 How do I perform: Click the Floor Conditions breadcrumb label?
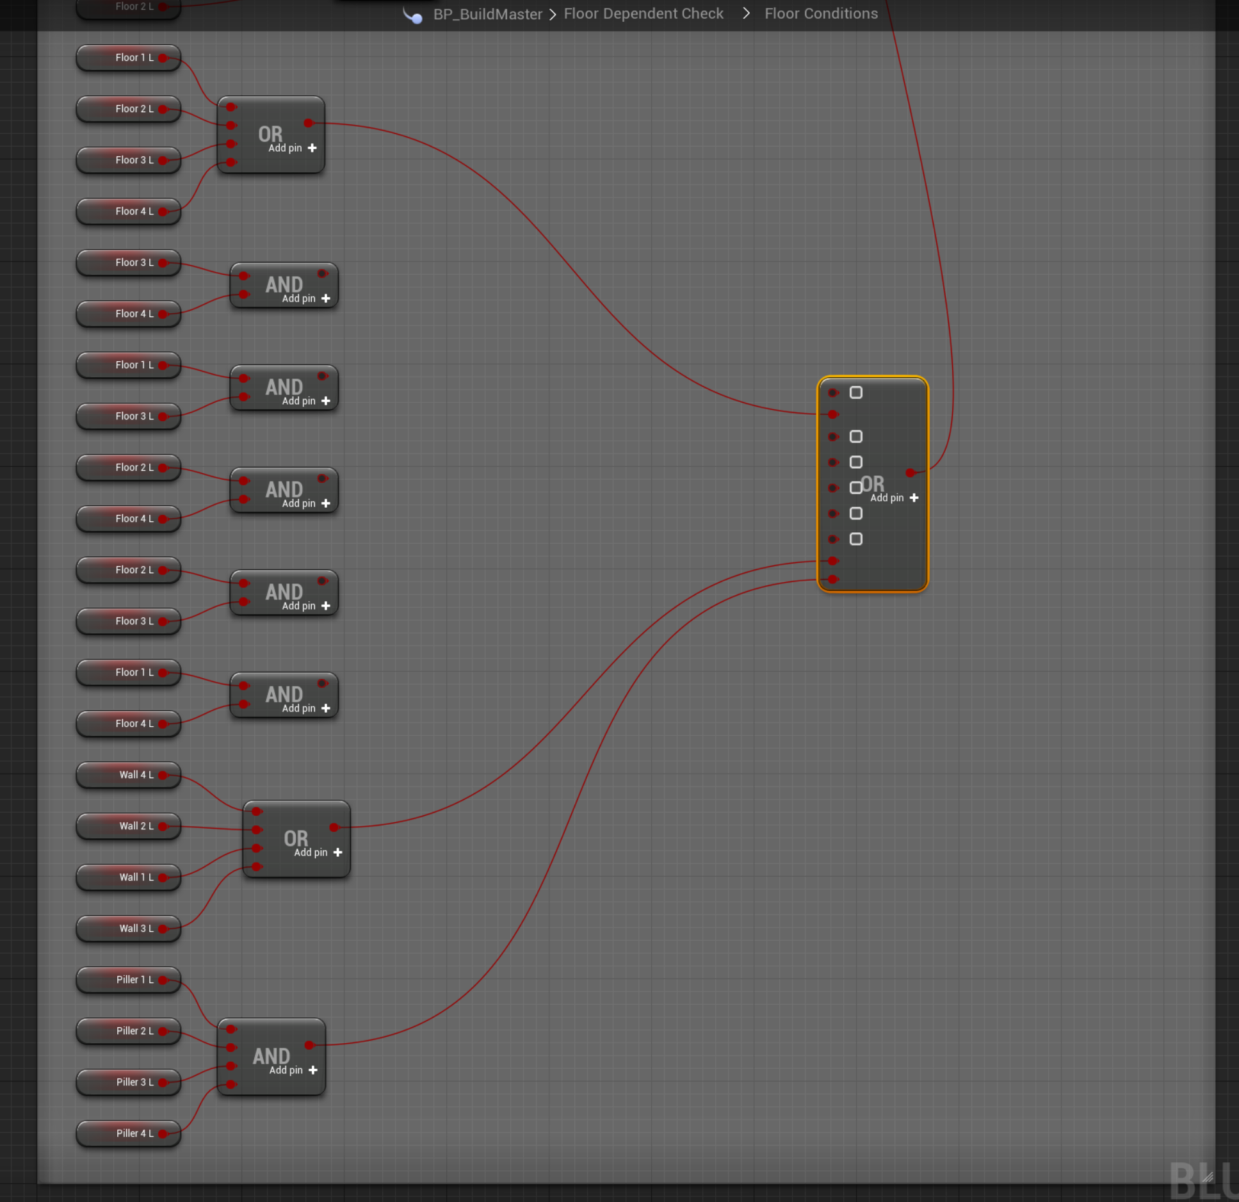[821, 13]
